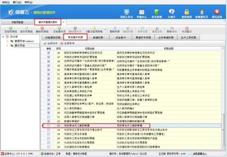Switch to the 功能导航窗 tab
This screenshot has height=157, width=227.
point(17,22)
